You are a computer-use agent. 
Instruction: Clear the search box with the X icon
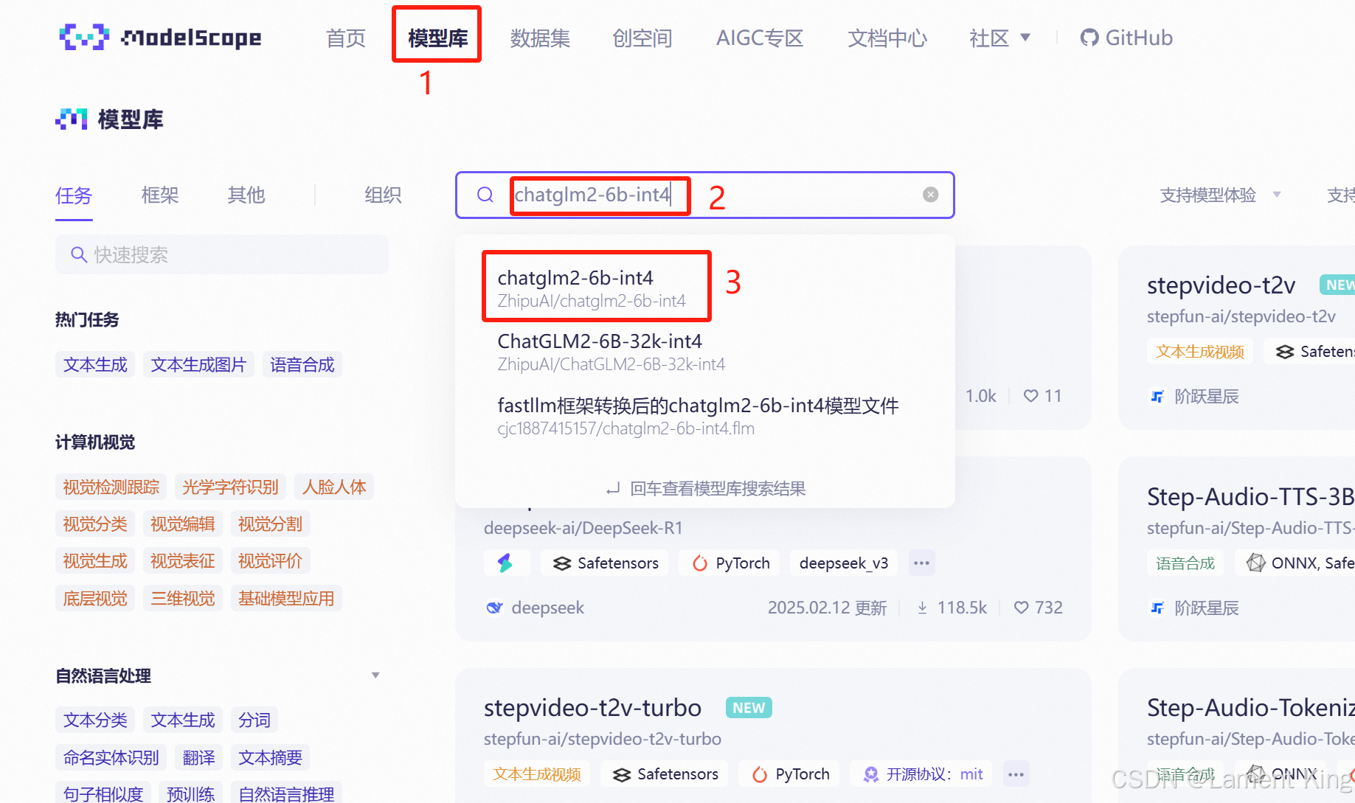(931, 194)
